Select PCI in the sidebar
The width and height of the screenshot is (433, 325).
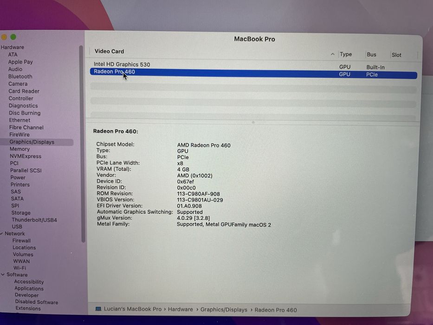click(14, 163)
